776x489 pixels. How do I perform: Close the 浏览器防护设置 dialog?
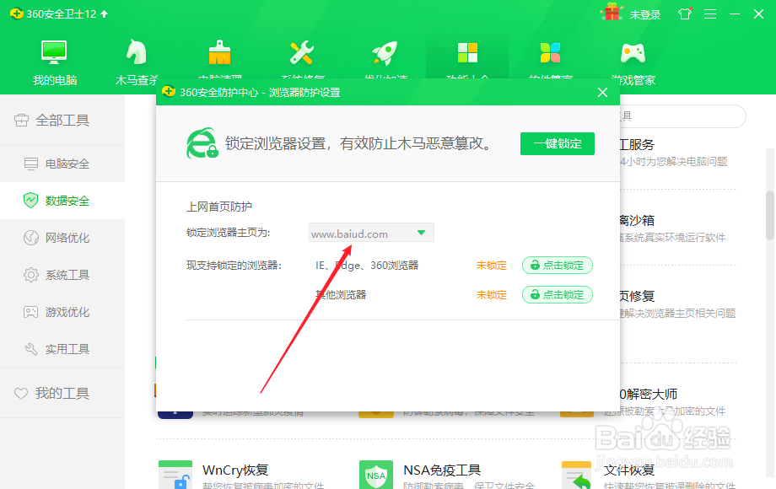[x=602, y=93]
